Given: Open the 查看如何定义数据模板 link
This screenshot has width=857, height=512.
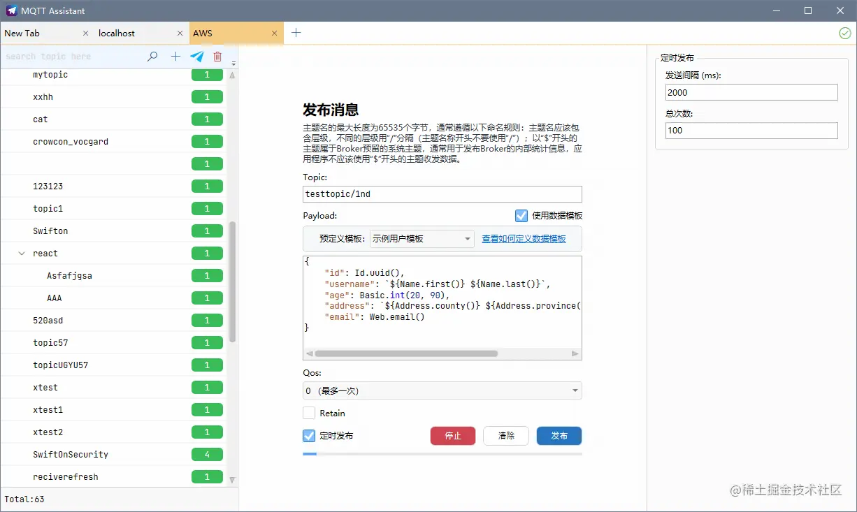Looking at the screenshot, I should point(524,239).
